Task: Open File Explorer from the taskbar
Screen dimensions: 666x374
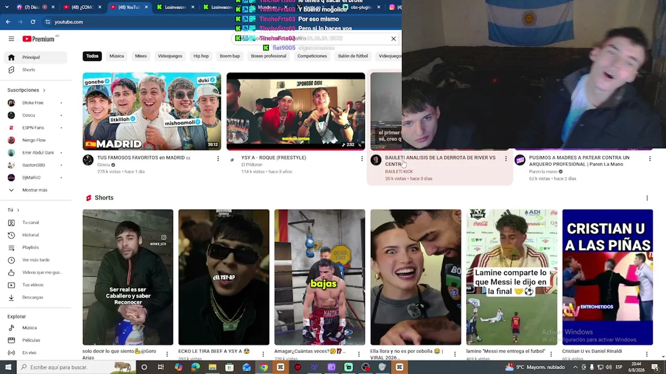Action: [x=212, y=367]
